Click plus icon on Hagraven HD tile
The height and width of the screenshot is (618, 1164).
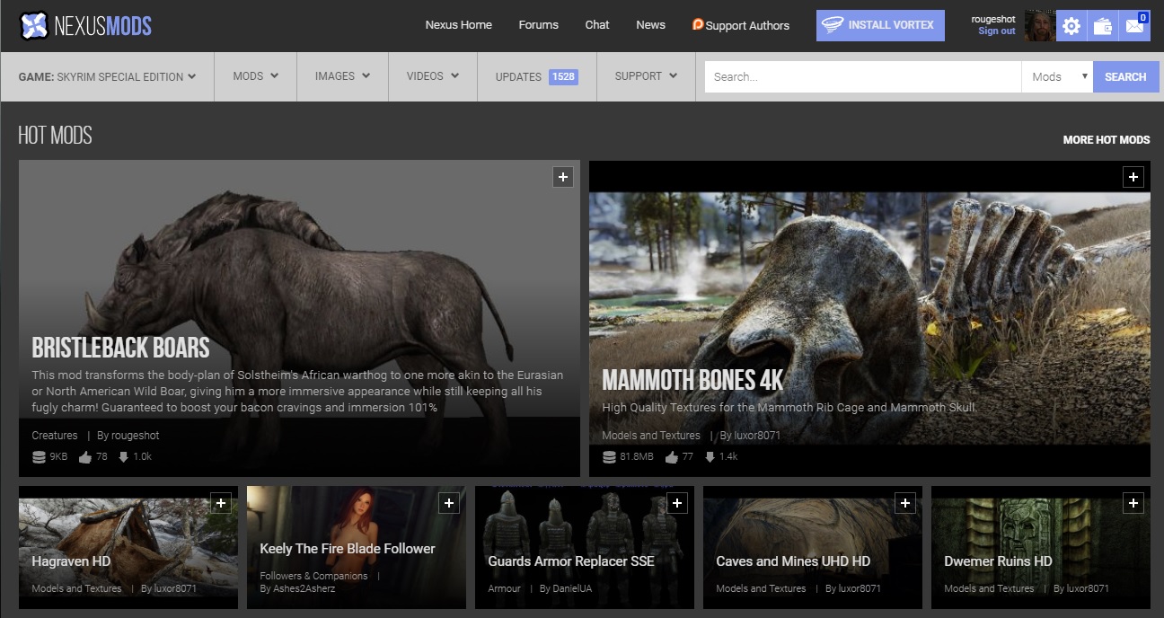point(221,504)
